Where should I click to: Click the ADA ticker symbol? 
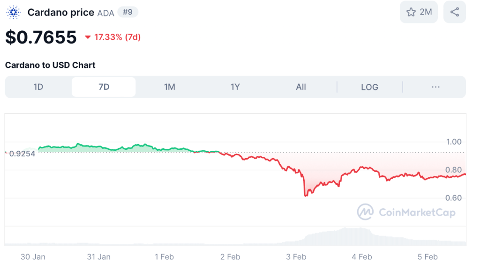(105, 13)
